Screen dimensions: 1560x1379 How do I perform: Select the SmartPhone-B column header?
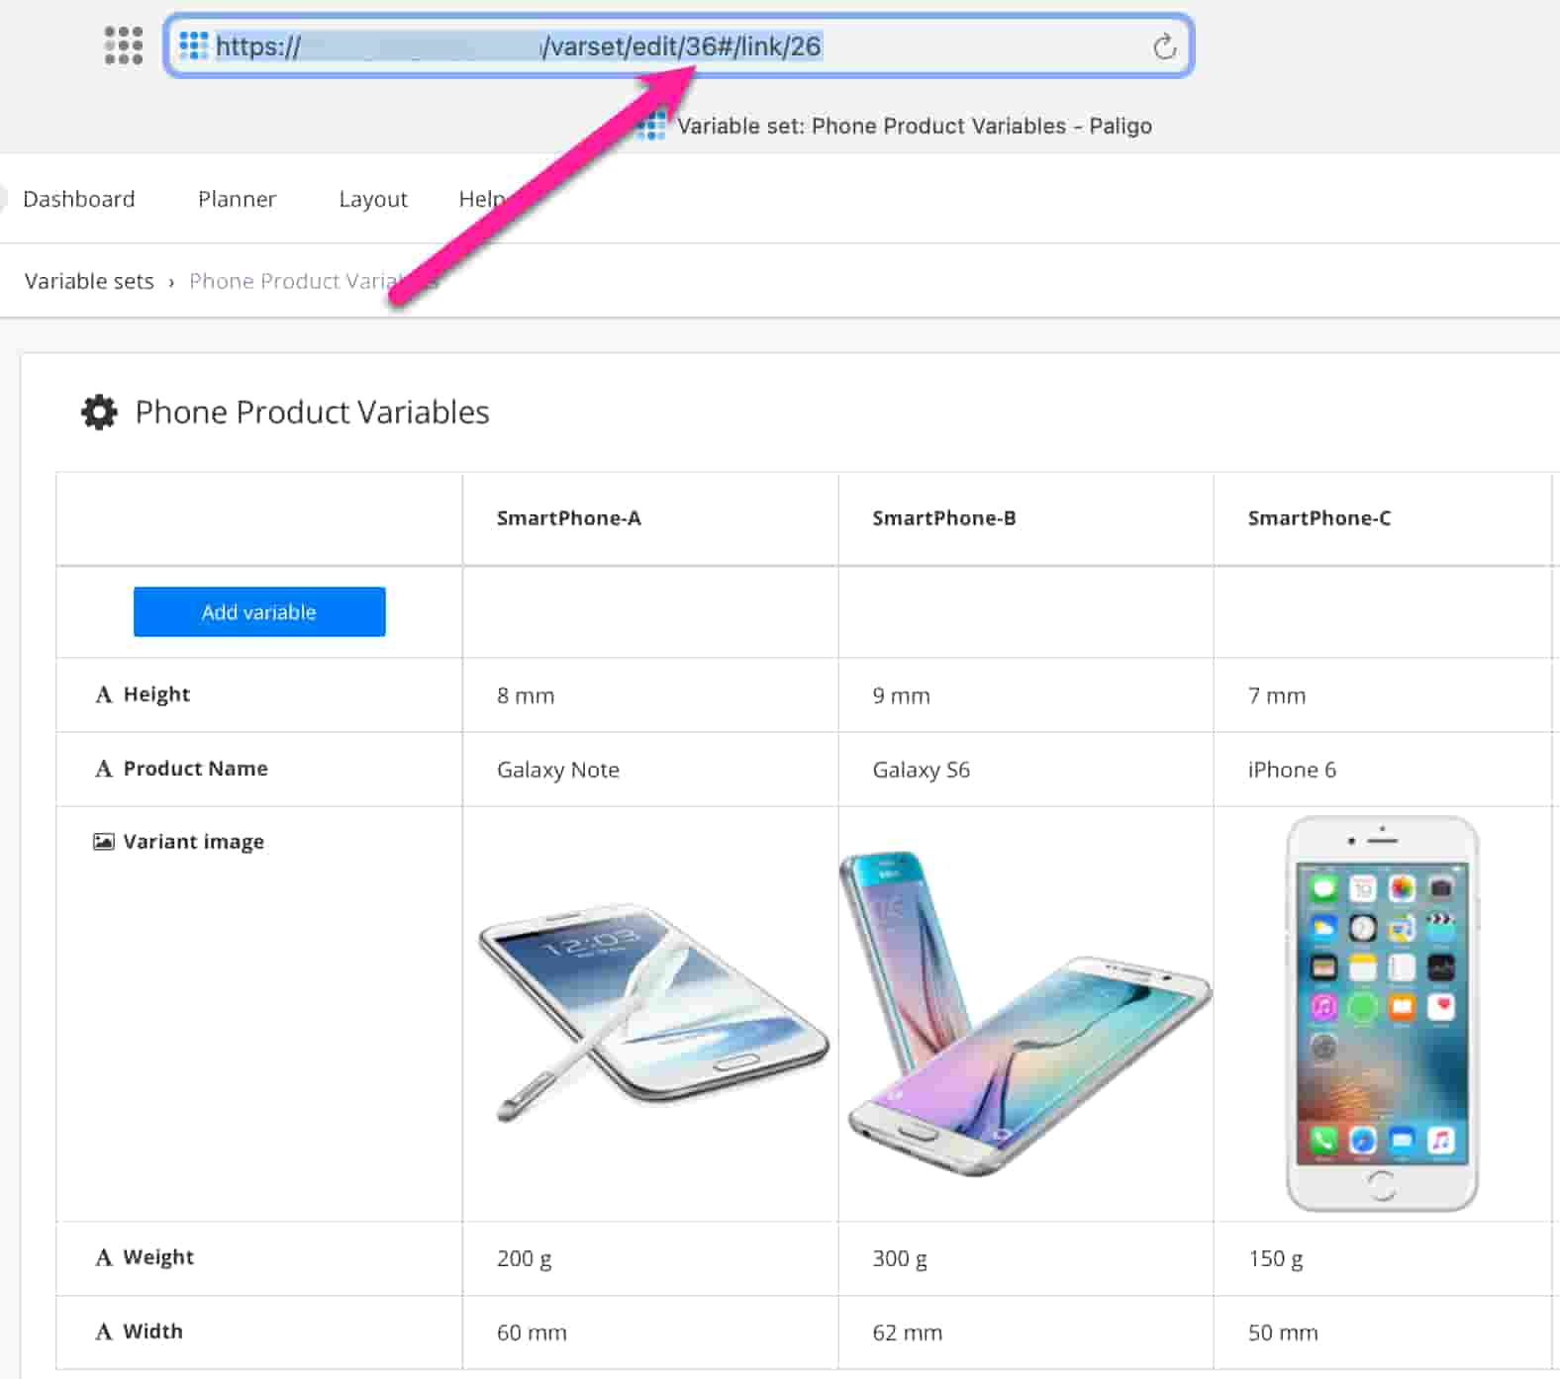(944, 518)
